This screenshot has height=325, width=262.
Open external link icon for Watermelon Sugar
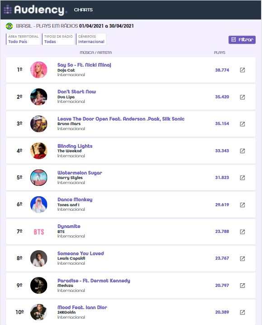click(x=243, y=178)
